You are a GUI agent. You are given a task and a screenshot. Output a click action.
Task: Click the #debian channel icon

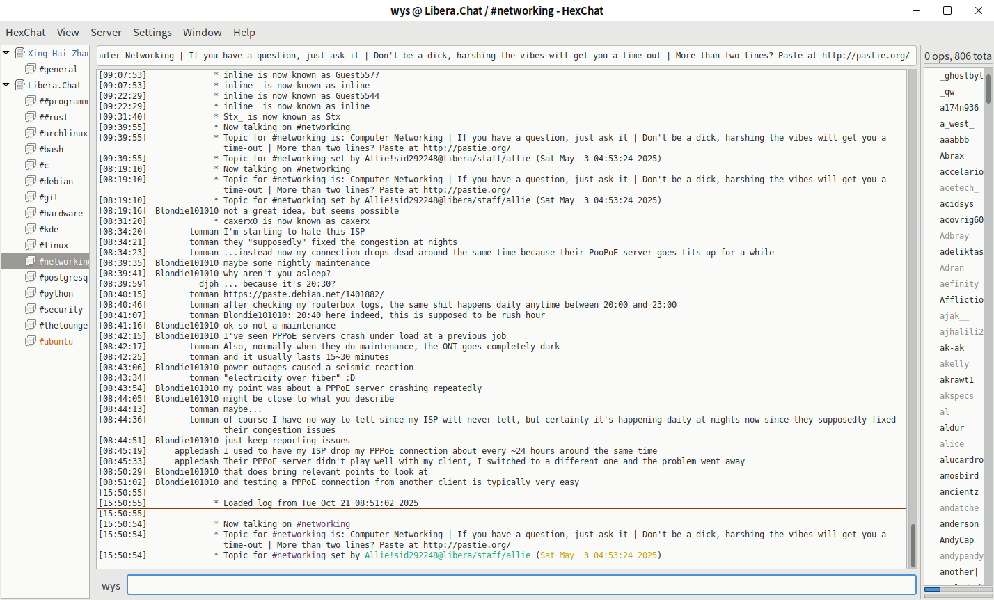31,181
